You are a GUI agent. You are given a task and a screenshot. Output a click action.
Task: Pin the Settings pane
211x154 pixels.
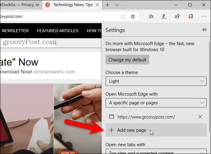point(204,30)
